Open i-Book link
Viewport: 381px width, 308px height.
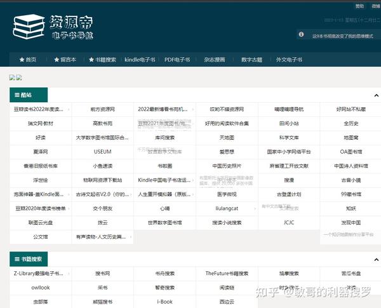[x=164, y=302]
